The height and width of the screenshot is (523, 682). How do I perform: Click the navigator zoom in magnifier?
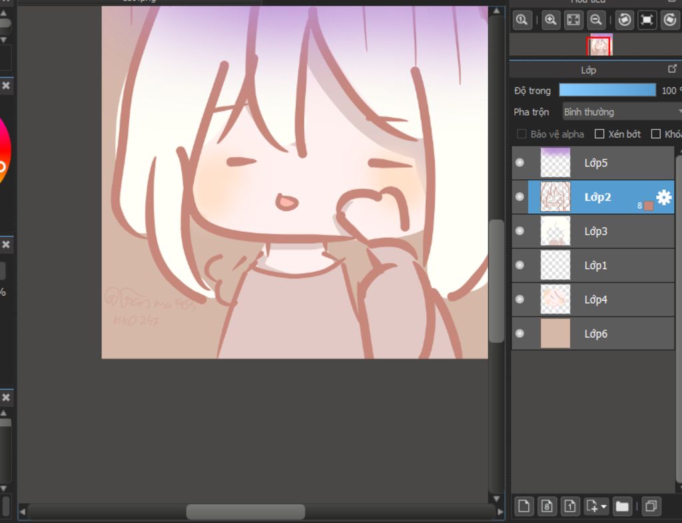coord(551,20)
